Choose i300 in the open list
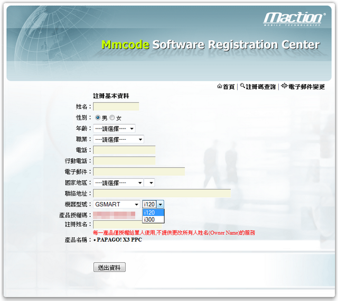The image size is (338, 301). pos(153,220)
